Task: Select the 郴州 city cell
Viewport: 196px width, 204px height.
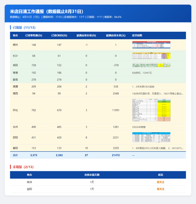Action: (15, 45)
